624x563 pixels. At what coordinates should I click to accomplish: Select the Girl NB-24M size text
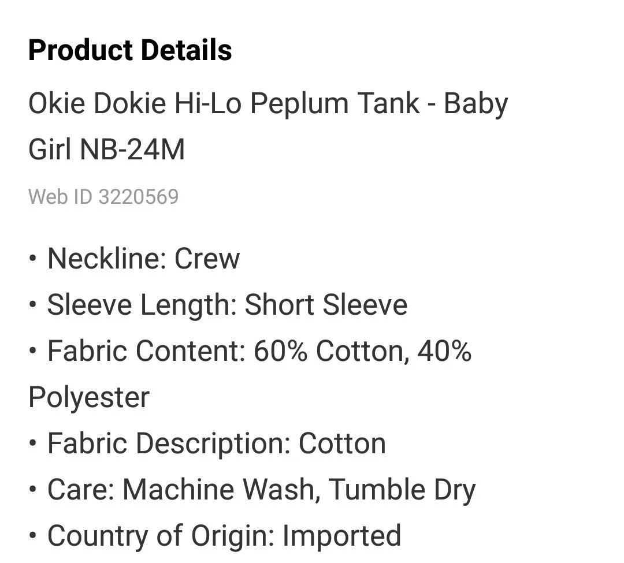pos(106,150)
